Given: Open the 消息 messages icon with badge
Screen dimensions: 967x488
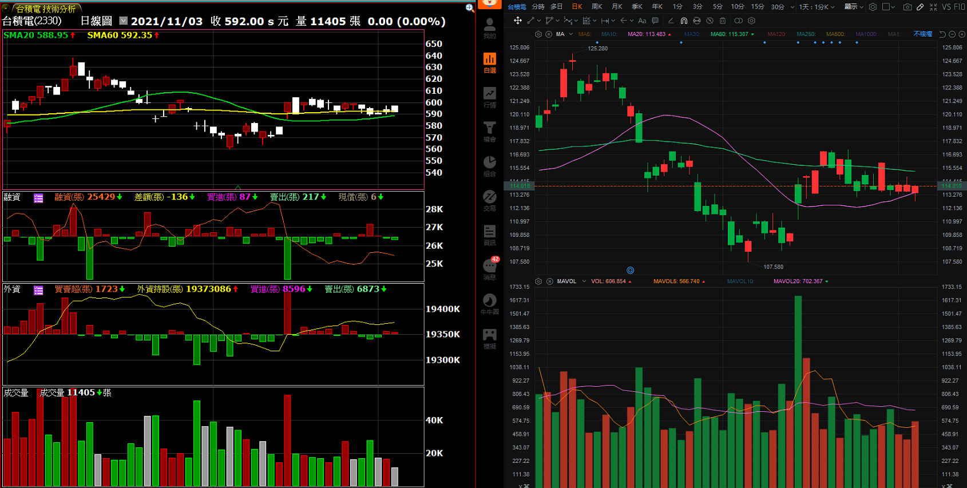Looking at the screenshot, I should tap(490, 268).
